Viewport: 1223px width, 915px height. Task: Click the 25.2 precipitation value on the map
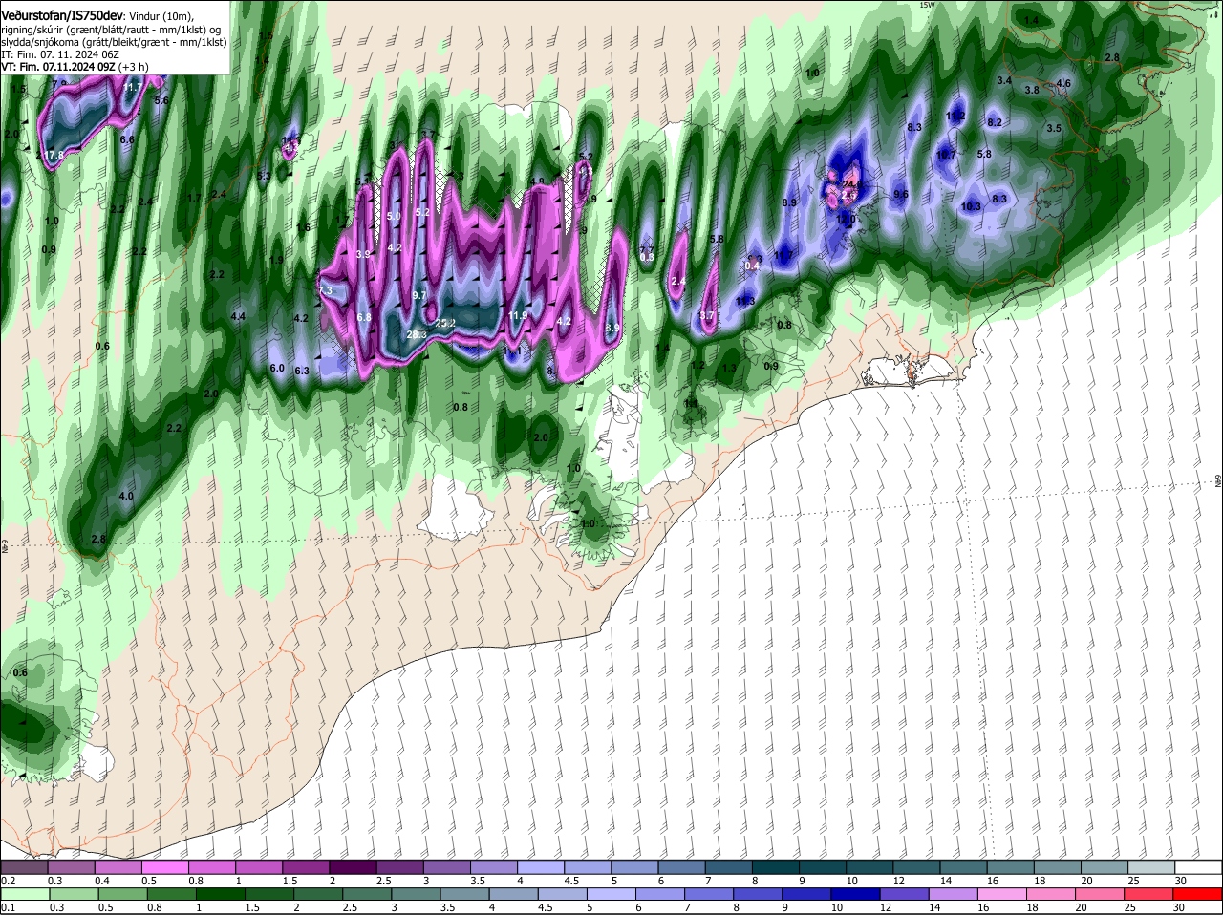[x=445, y=325]
